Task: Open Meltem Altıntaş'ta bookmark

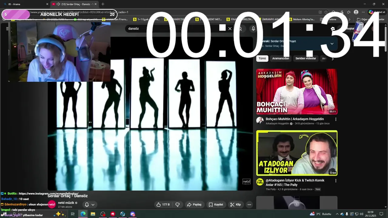Action: click(x=302, y=19)
